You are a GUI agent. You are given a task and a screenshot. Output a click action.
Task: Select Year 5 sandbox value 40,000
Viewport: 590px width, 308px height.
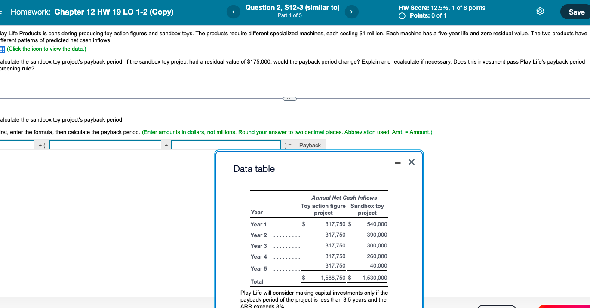click(378, 266)
